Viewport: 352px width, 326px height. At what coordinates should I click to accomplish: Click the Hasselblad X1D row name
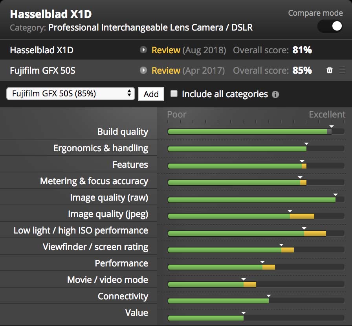(42, 50)
